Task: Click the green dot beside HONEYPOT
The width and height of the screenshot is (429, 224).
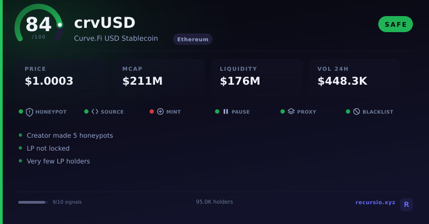Action: [21, 111]
